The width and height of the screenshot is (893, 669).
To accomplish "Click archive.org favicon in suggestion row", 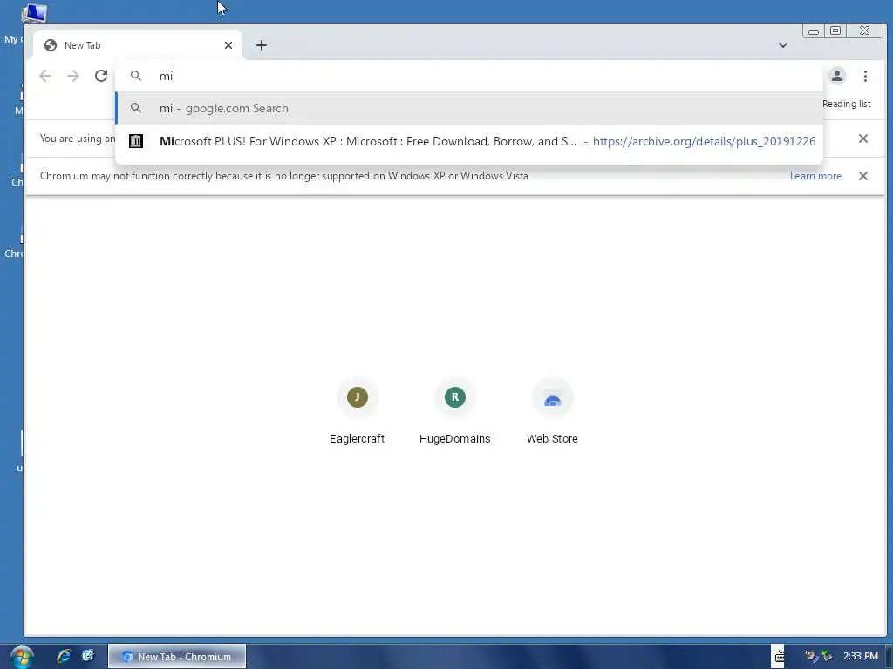I will click(x=135, y=141).
